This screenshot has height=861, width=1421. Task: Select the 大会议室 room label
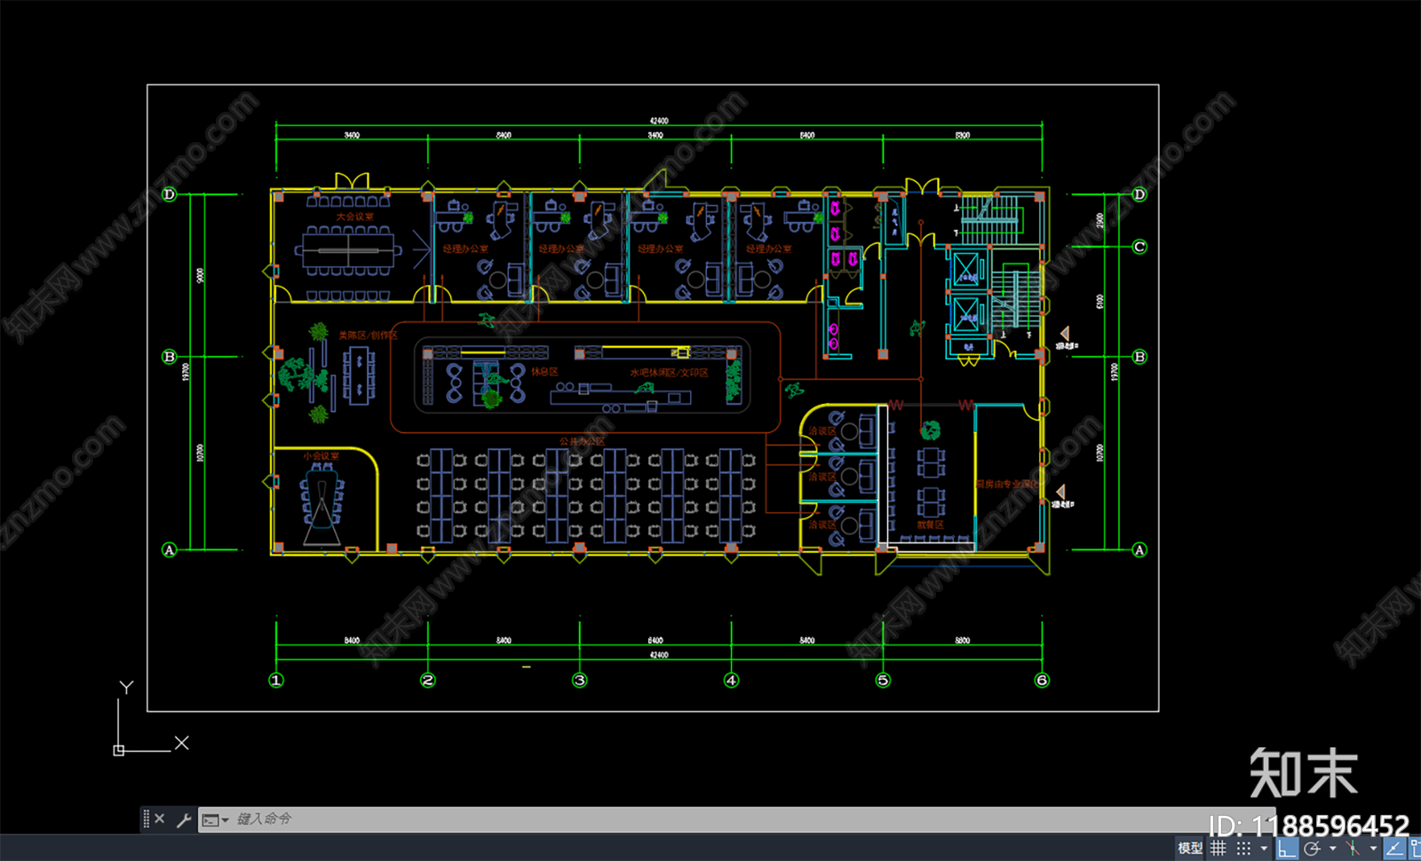[354, 217]
